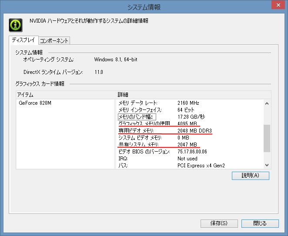Click the scroll down arrow in details list
288x236 pixels.
click(267, 165)
